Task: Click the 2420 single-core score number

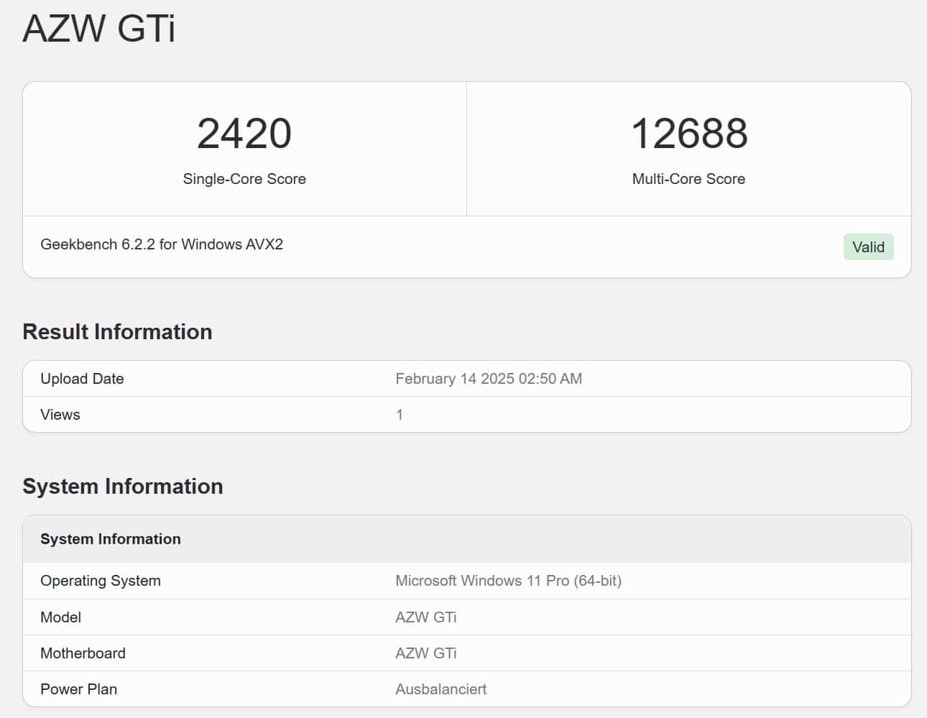Action: click(x=244, y=134)
